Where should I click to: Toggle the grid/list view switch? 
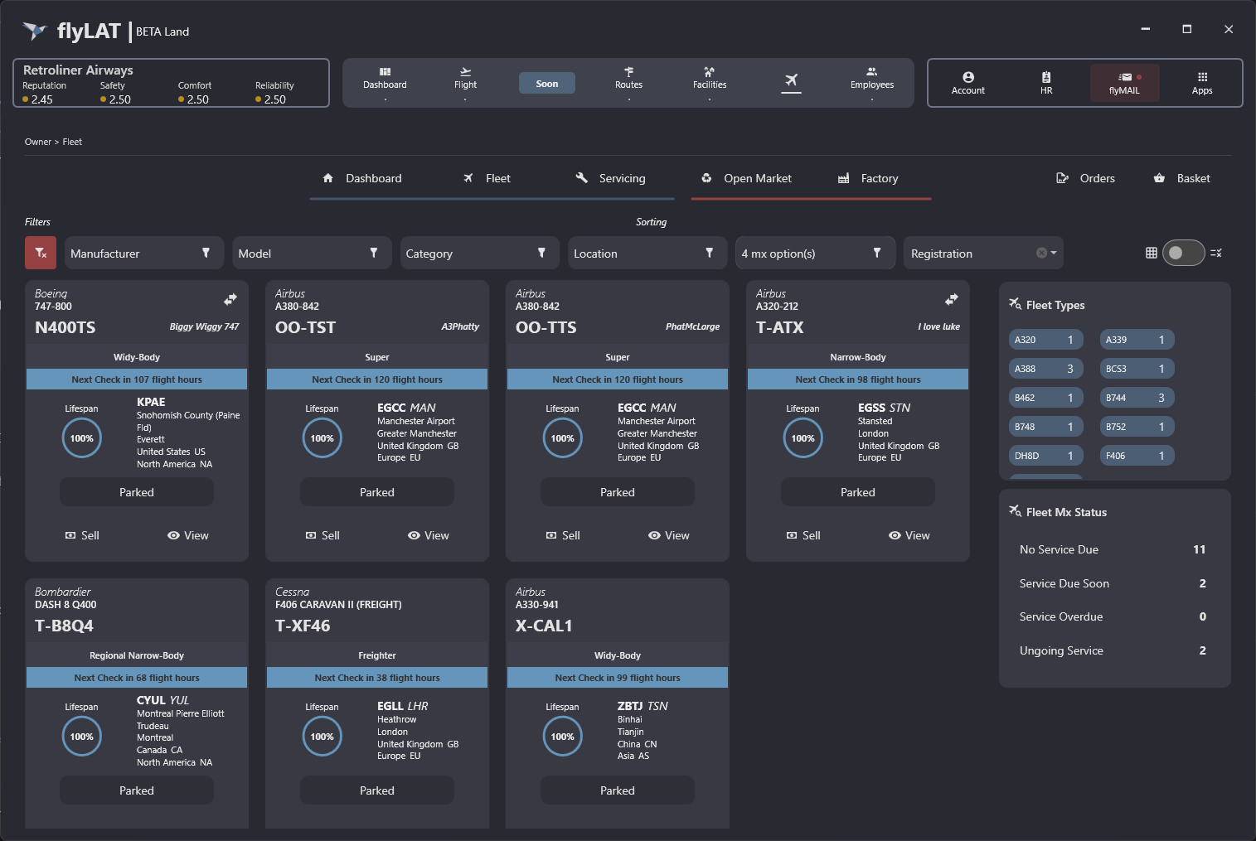tap(1183, 253)
